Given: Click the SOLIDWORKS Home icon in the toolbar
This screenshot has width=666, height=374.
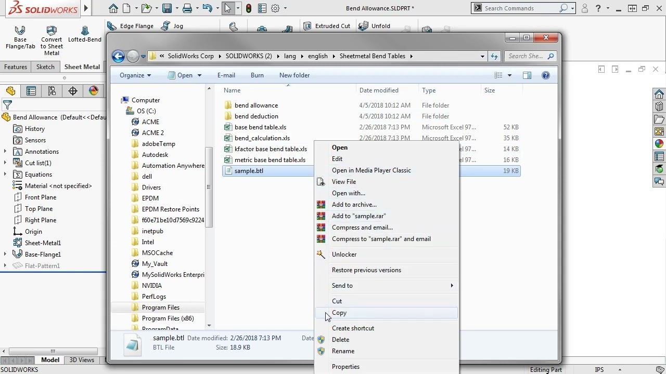Looking at the screenshot, I should [113, 8].
